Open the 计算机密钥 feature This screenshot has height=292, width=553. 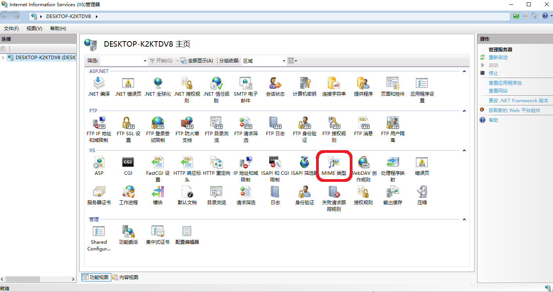[305, 87]
